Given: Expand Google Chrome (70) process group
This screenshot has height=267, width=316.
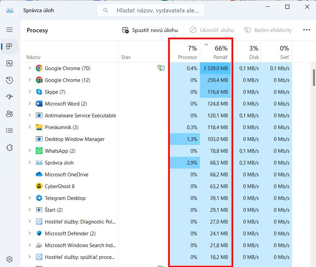Looking at the screenshot, I should [x=30, y=68].
